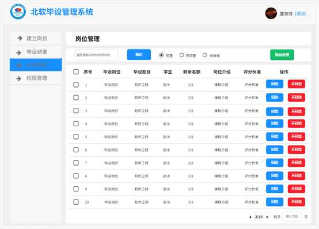319x229 pixels.
Task: Click the red action button in row 2
Action: tap(296, 97)
